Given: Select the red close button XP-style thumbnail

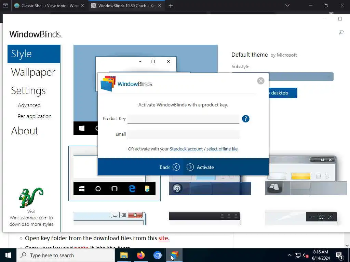Looking at the screenshot, I should 110,219.
